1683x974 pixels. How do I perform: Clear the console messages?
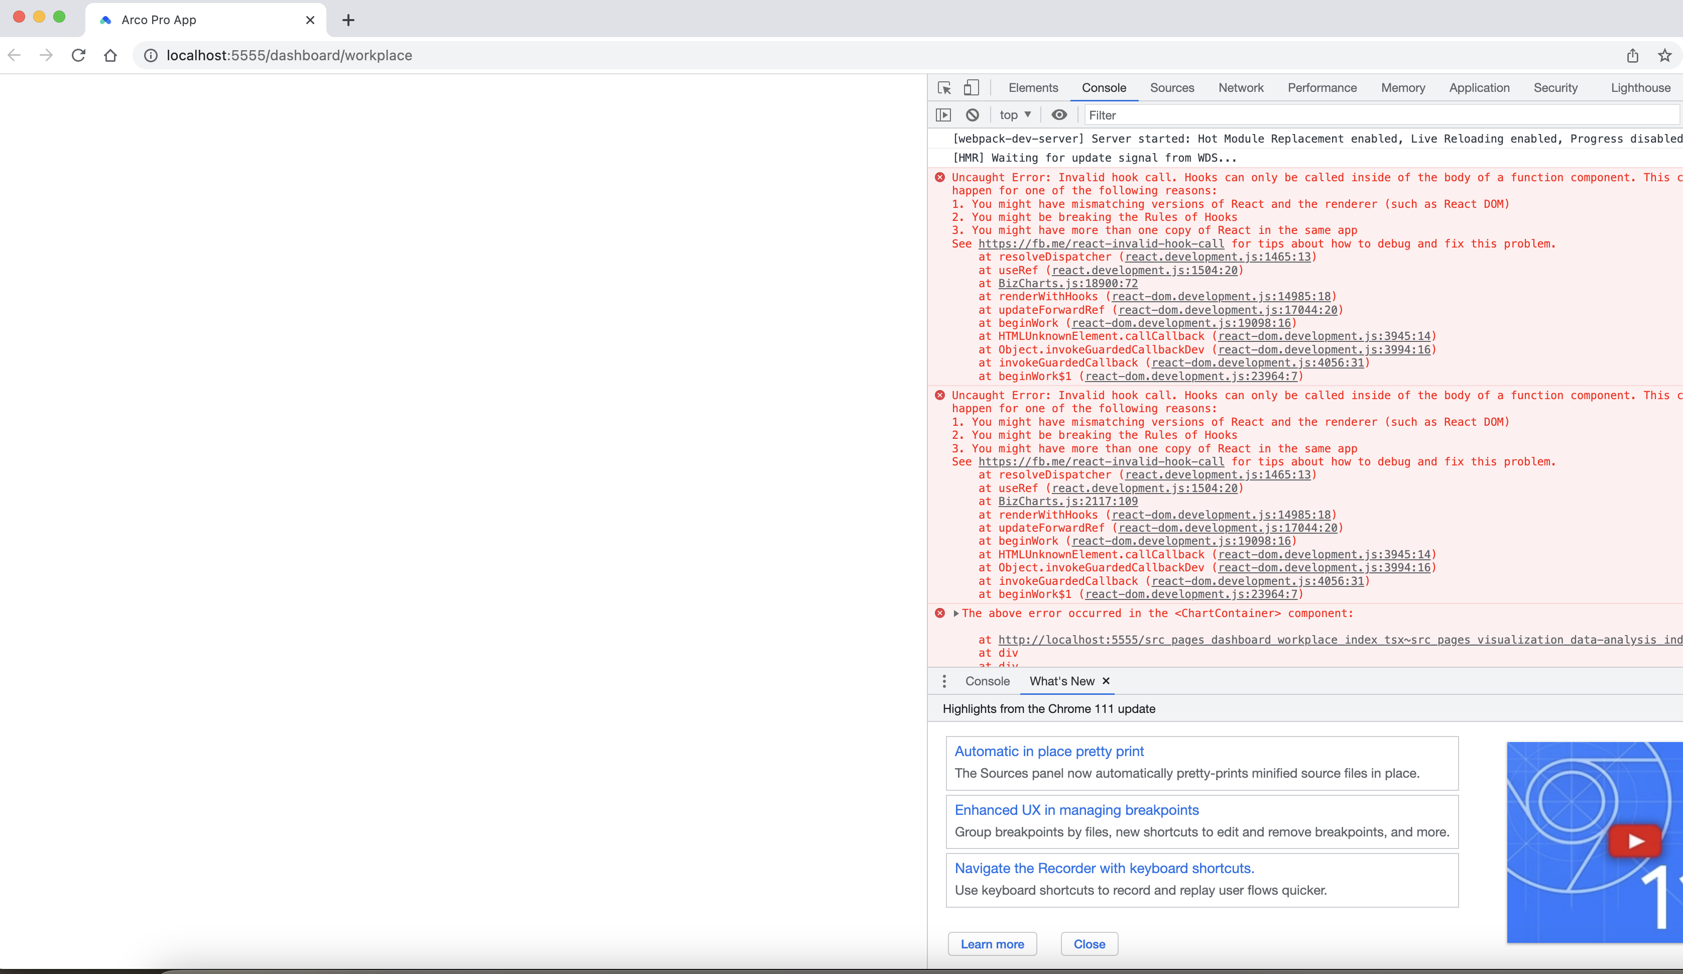pyautogui.click(x=972, y=114)
